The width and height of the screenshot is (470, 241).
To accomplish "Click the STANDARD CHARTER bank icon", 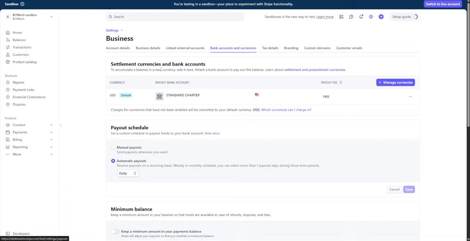I will [x=160, y=96].
